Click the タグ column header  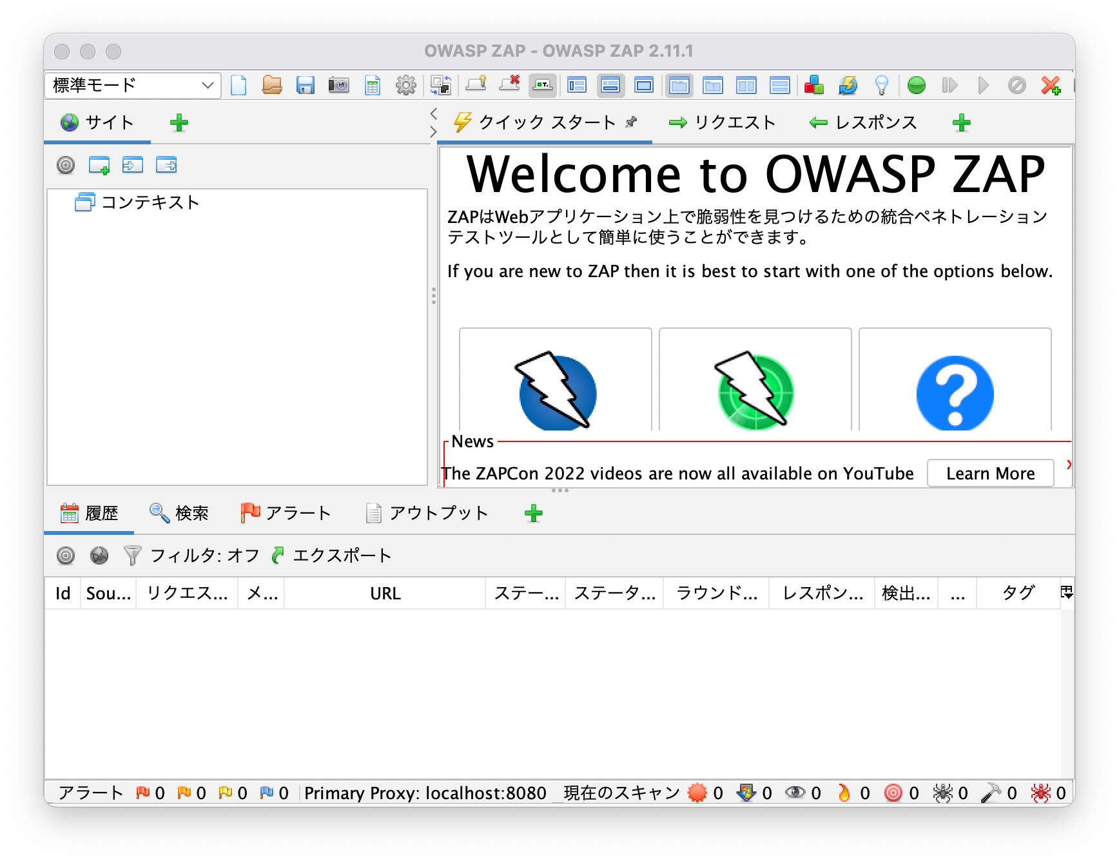click(x=1018, y=594)
